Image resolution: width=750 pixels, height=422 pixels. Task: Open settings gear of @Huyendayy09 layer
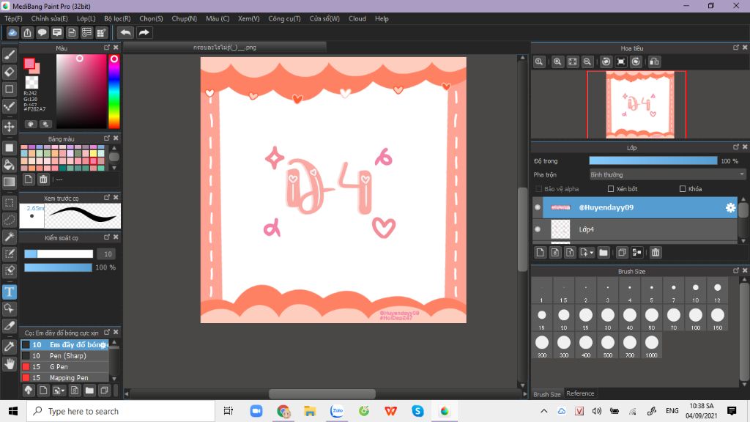[x=730, y=207]
